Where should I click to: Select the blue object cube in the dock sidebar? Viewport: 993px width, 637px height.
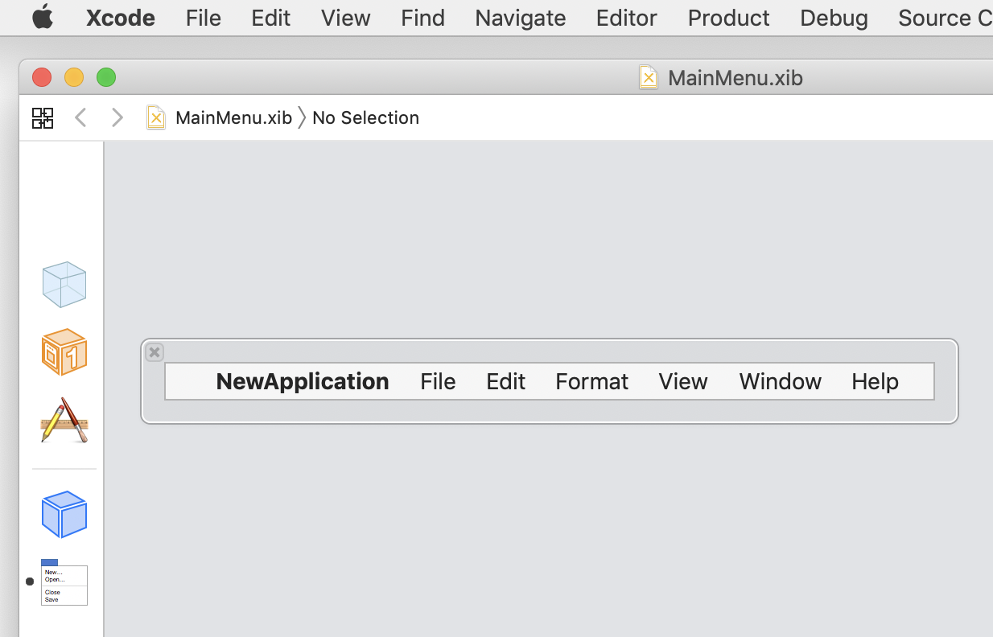(64, 515)
